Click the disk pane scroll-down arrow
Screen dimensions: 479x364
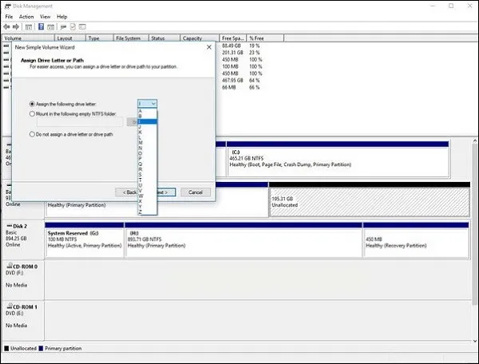pyautogui.click(x=475, y=341)
